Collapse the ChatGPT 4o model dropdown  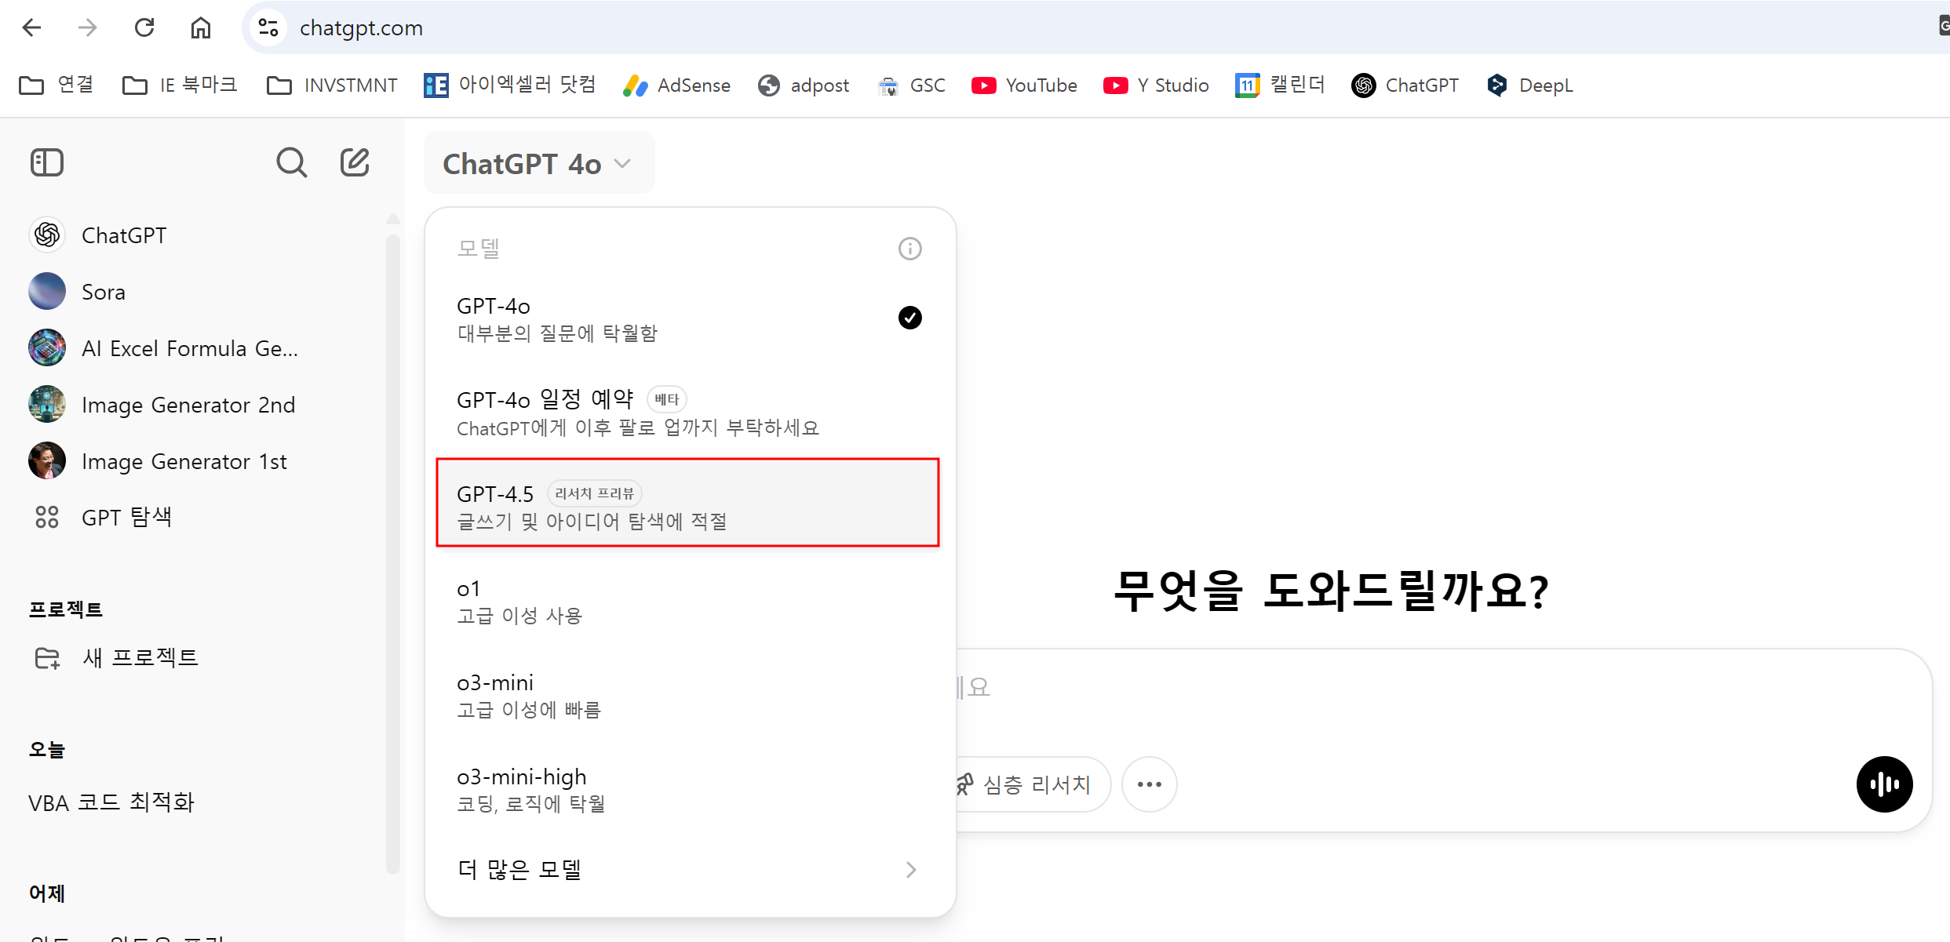click(539, 163)
